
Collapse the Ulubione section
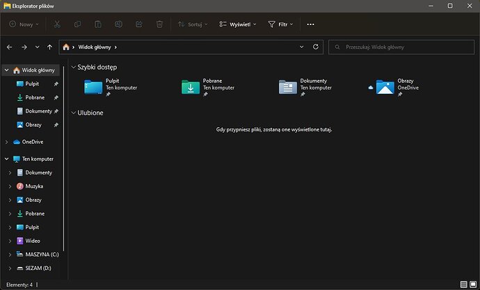click(x=72, y=112)
